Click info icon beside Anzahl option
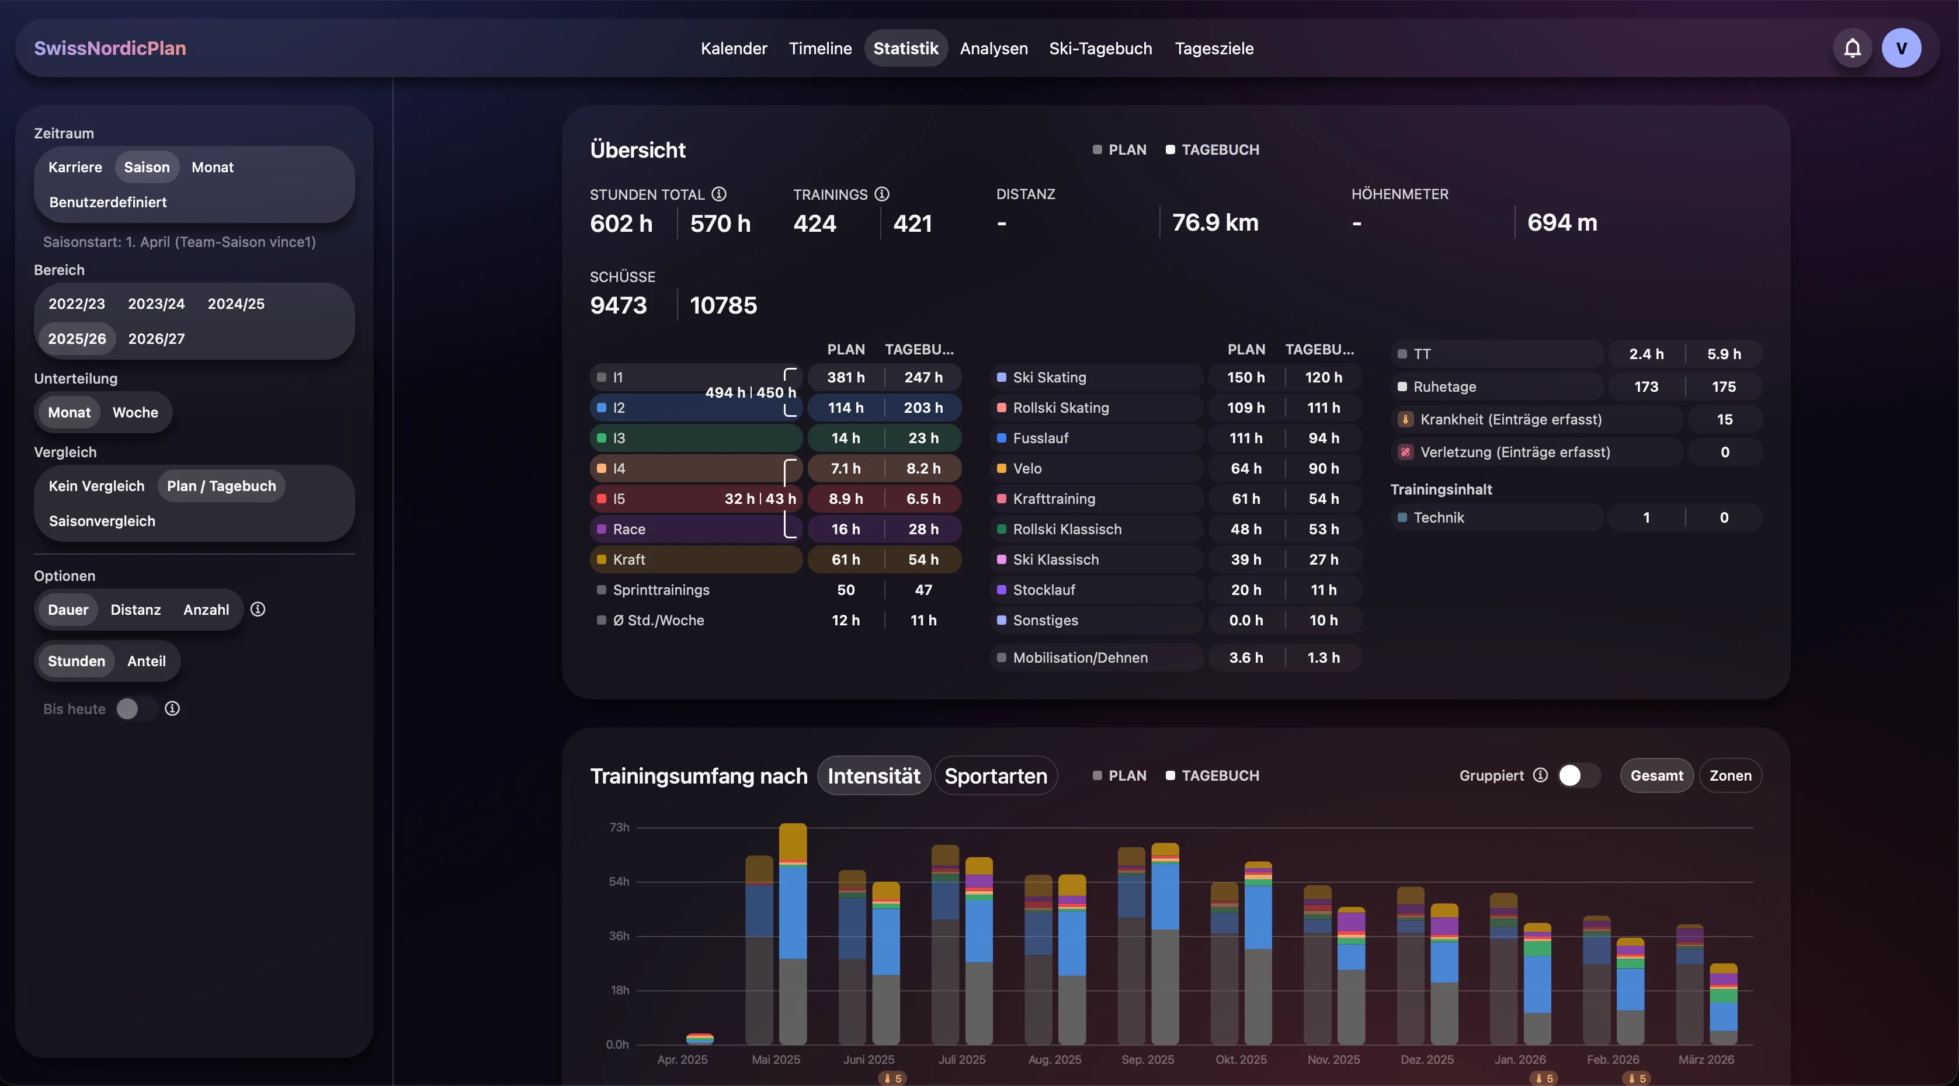The width and height of the screenshot is (1959, 1086). click(258, 609)
